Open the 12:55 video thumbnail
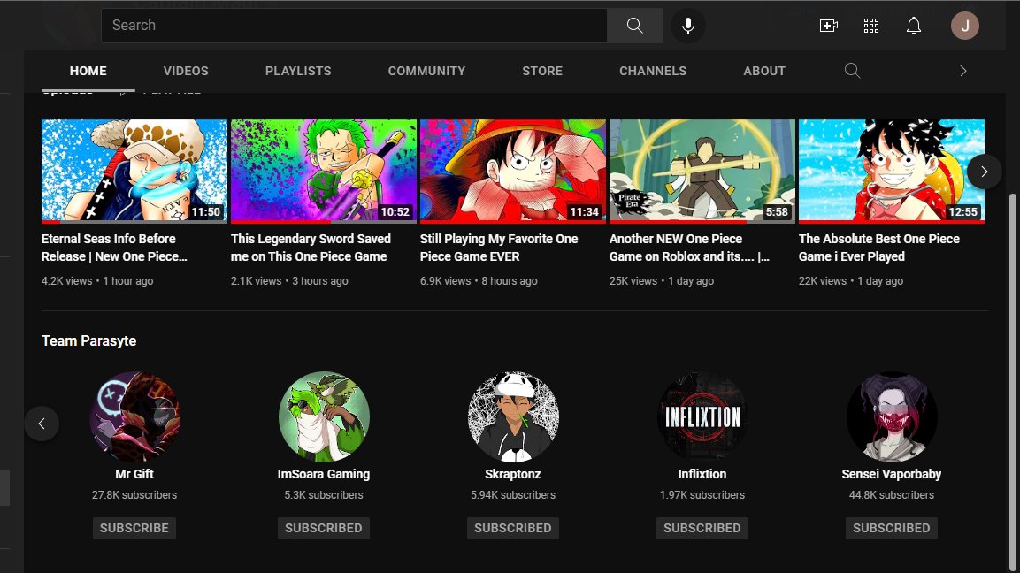 (x=891, y=171)
